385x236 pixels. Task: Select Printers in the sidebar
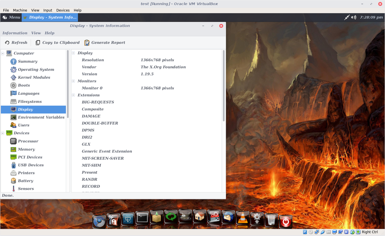point(26,173)
